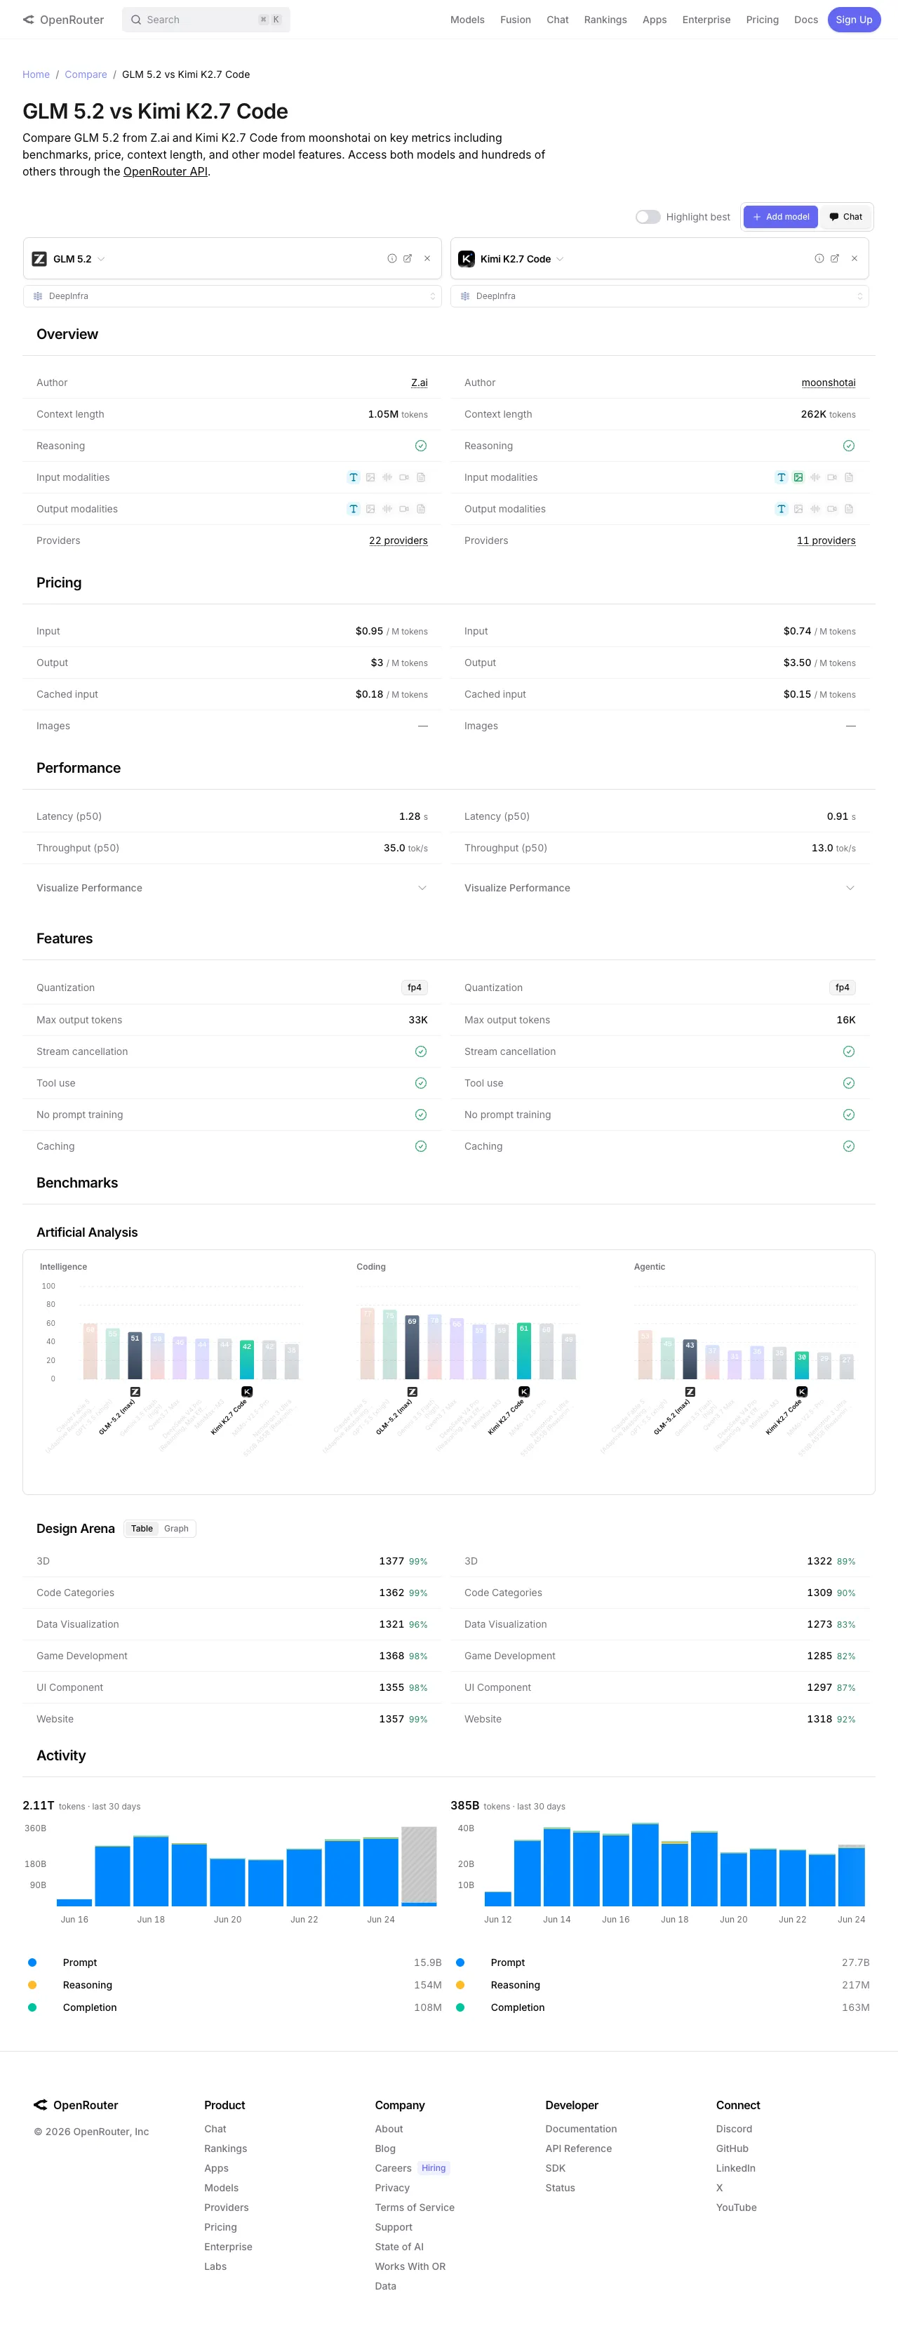The height and width of the screenshot is (2338, 898).
Task: Click the Add model button
Action: tap(781, 217)
